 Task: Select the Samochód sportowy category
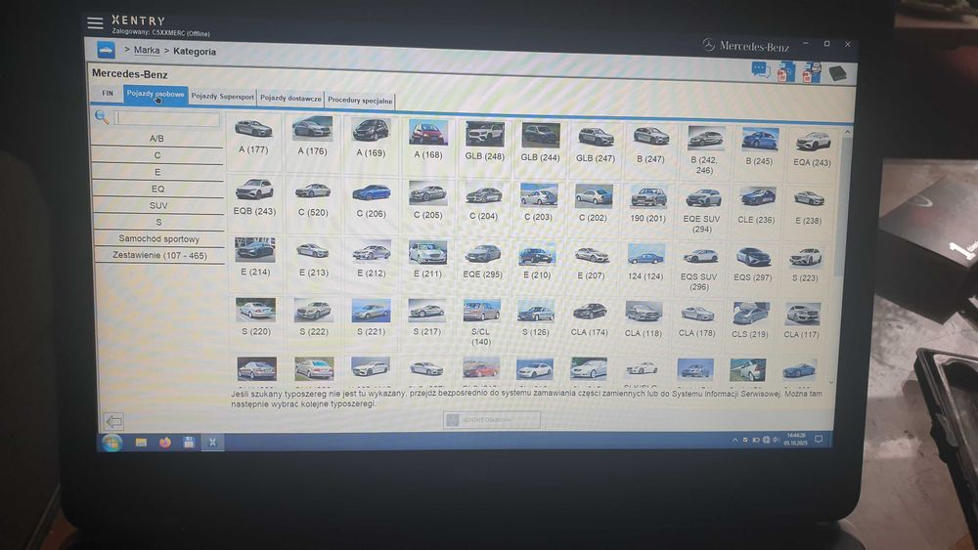coord(159,238)
